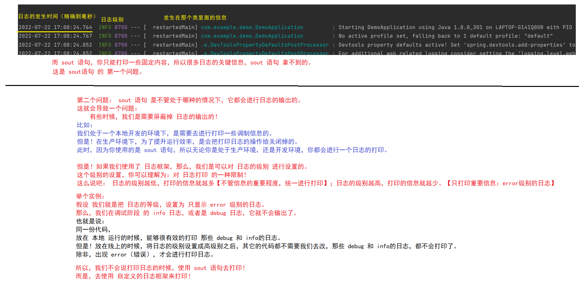Screen dimensions: 579x286
Task: Click the blue text '比如：'
Action: (85, 125)
